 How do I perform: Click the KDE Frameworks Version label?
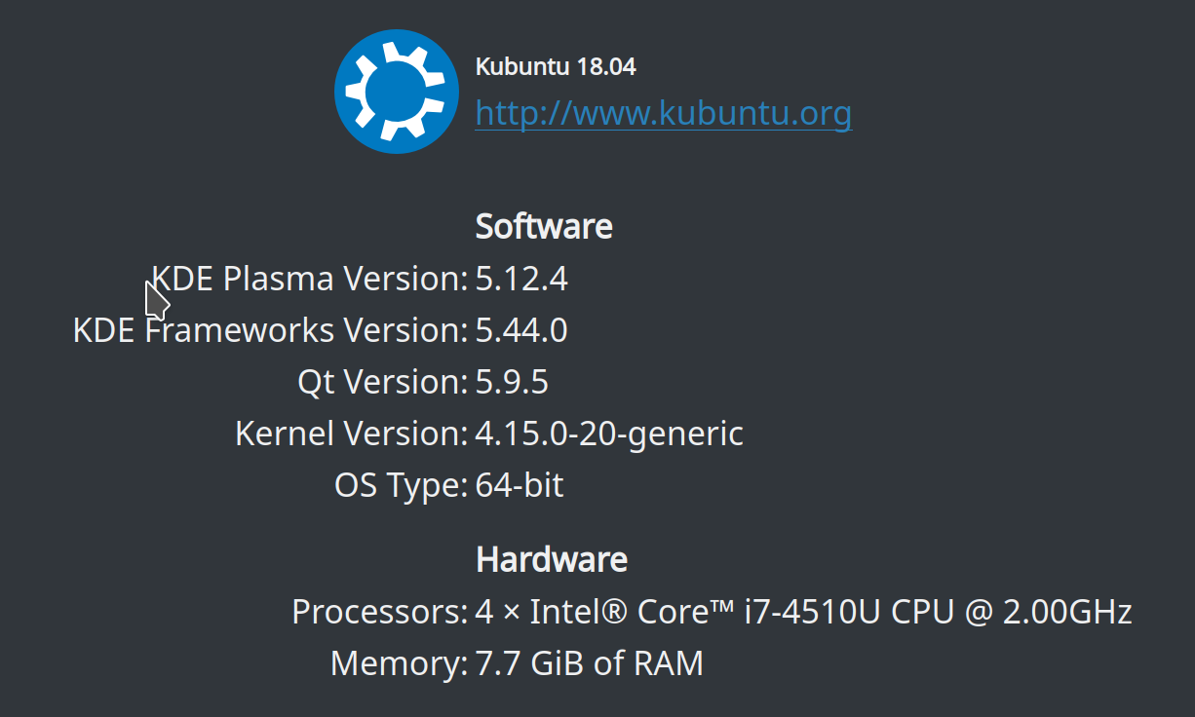268,330
